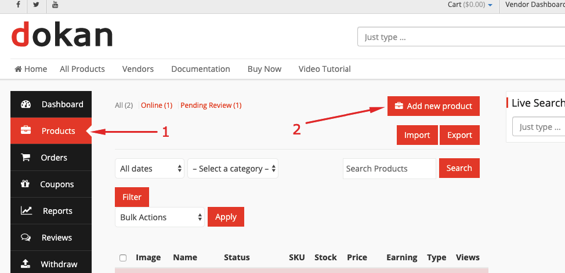Open Documentation in navigation
This screenshot has width=565, height=273.
pyautogui.click(x=201, y=69)
